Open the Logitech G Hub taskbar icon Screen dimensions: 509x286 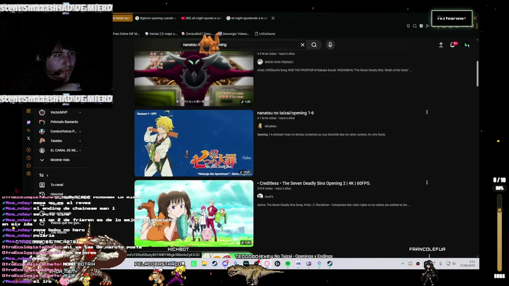[x=278, y=264]
